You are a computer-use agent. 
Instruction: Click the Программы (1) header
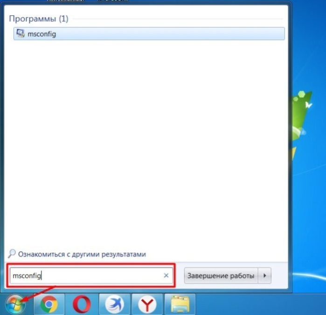pyautogui.click(x=39, y=19)
